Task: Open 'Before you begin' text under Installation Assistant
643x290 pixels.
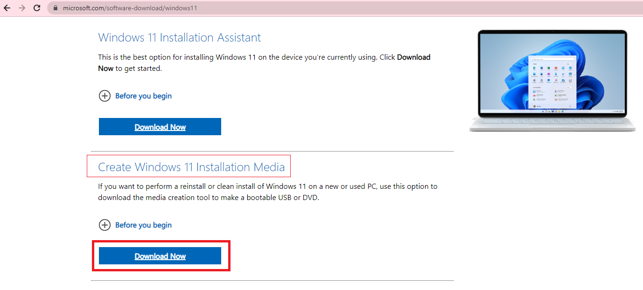Action: (x=143, y=96)
